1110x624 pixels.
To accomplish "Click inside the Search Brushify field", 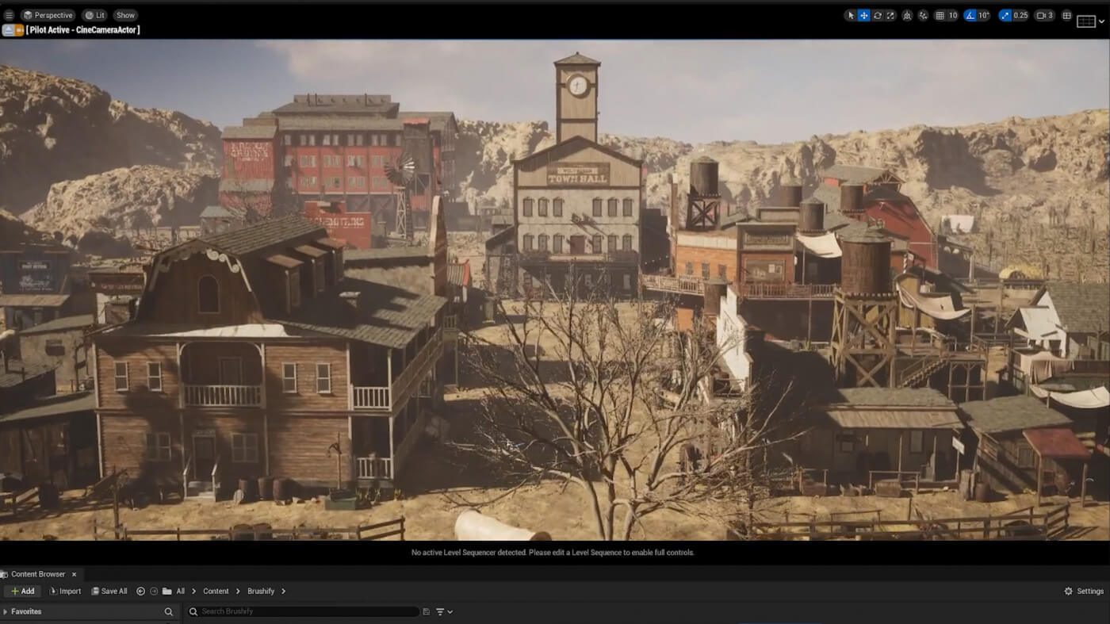I will (x=301, y=611).
